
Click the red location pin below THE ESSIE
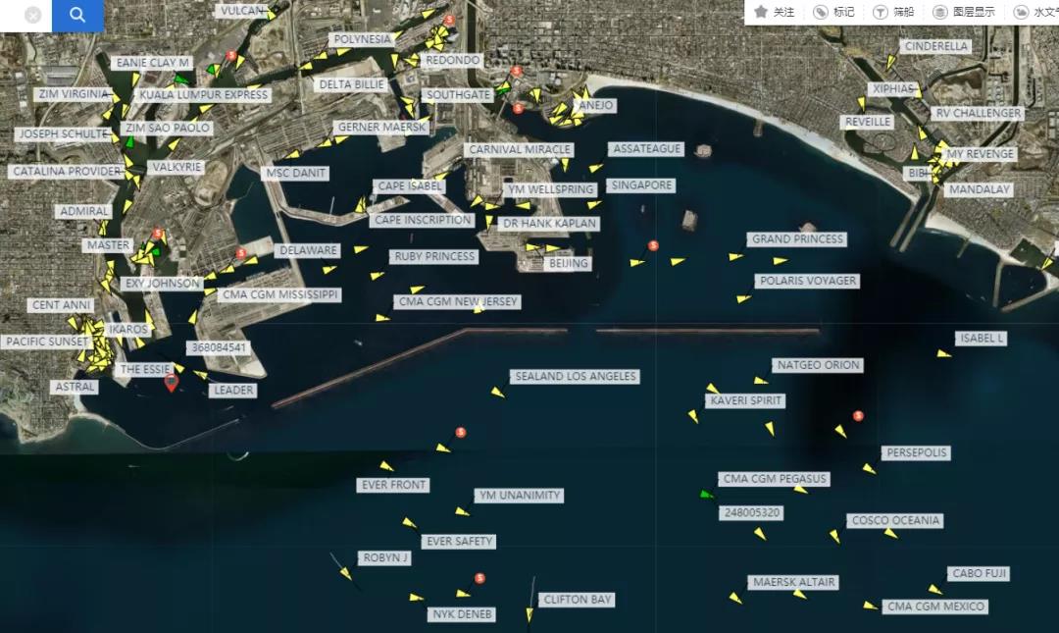(172, 382)
